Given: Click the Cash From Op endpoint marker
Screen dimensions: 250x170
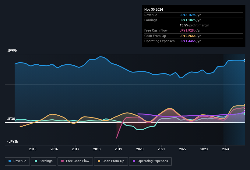Looking at the screenshot, I should (245, 105).
